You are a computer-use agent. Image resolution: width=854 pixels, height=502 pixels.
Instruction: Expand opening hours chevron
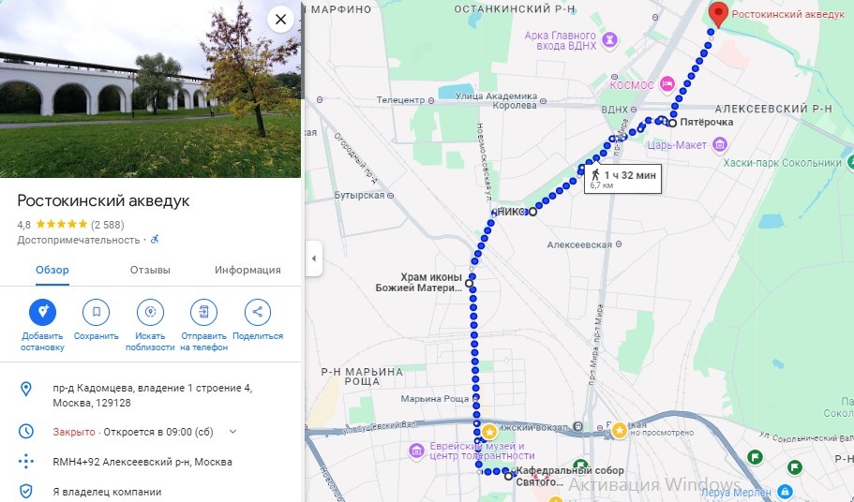232,432
